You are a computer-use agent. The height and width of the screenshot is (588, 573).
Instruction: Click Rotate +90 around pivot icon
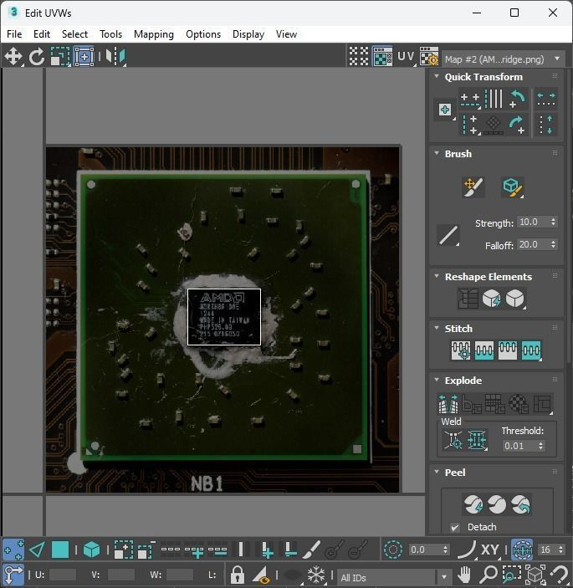pos(517,125)
